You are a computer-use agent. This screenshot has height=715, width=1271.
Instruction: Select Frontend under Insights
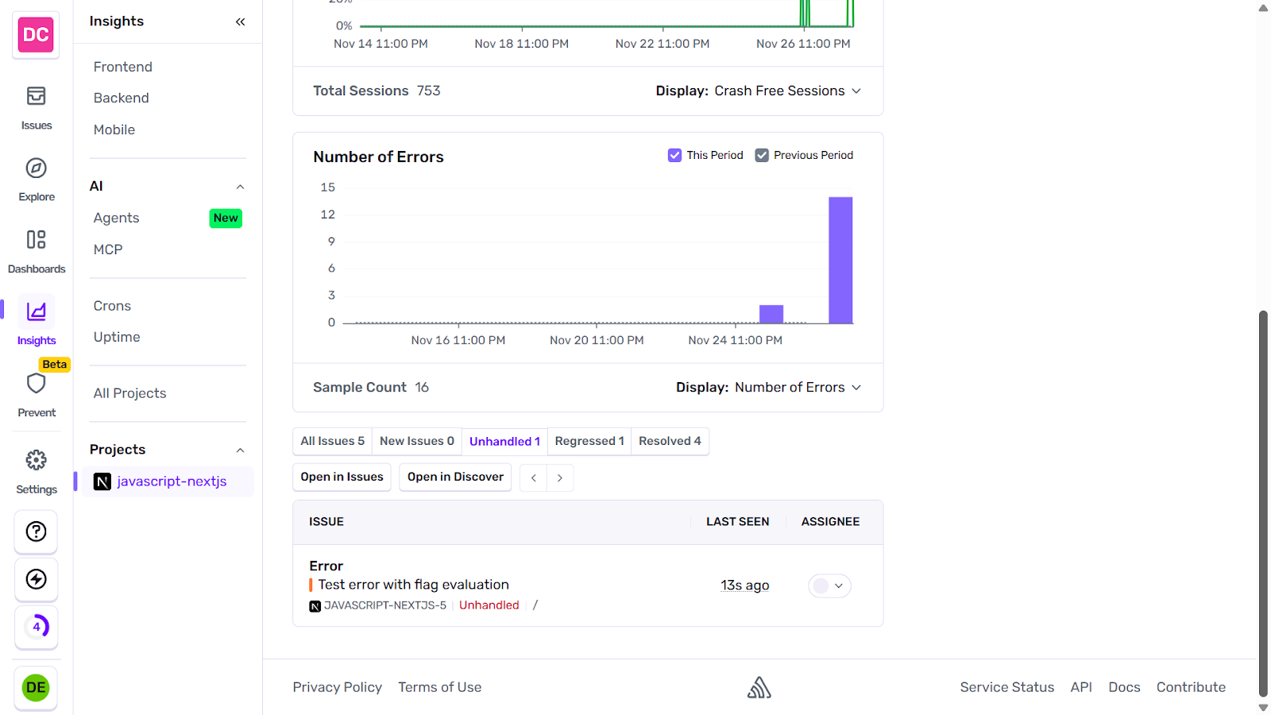click(122, 67)
